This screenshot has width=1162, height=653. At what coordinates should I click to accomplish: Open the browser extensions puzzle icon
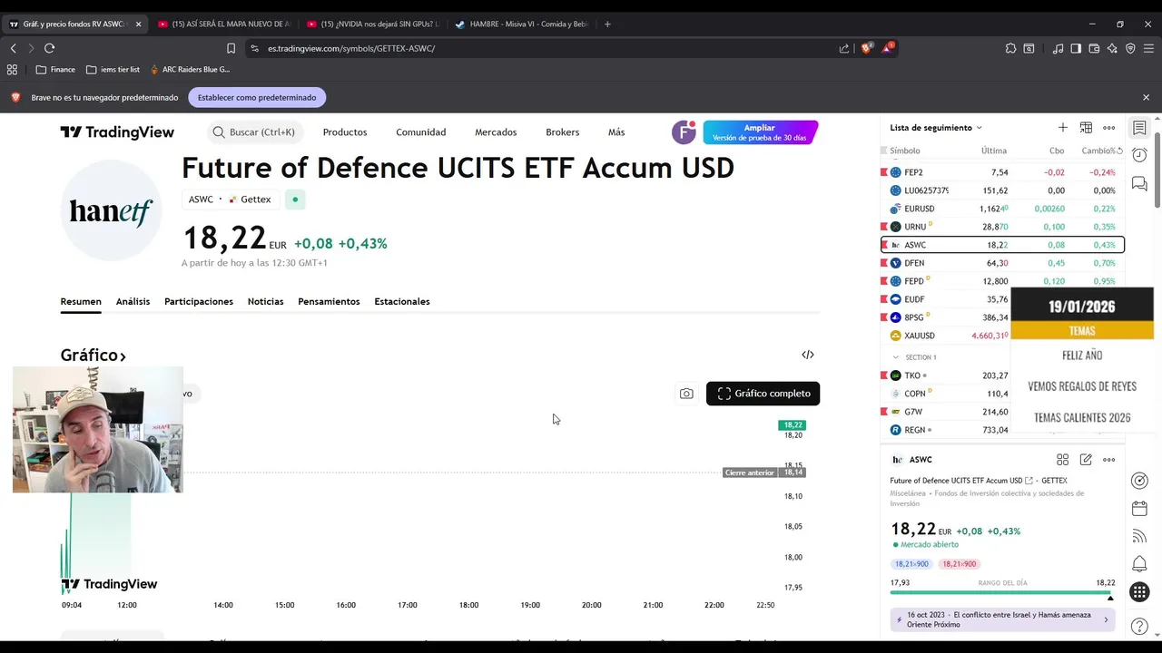click(1010, 48)
